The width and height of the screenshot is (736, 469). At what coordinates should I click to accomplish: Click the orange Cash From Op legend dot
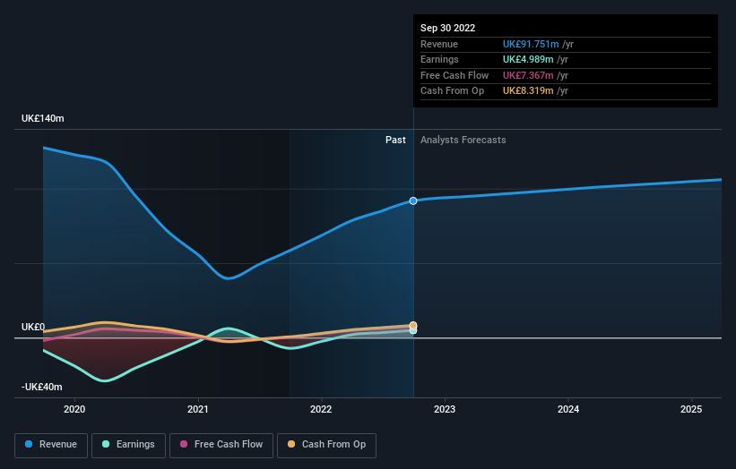click(x=291, y=444)
